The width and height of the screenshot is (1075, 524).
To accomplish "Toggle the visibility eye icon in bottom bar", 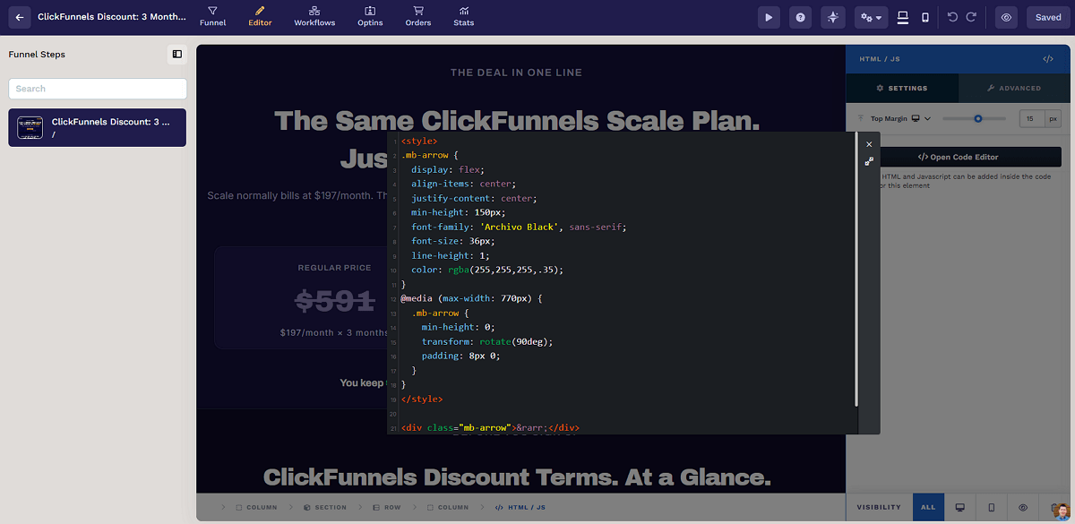I will point(1023,507).
